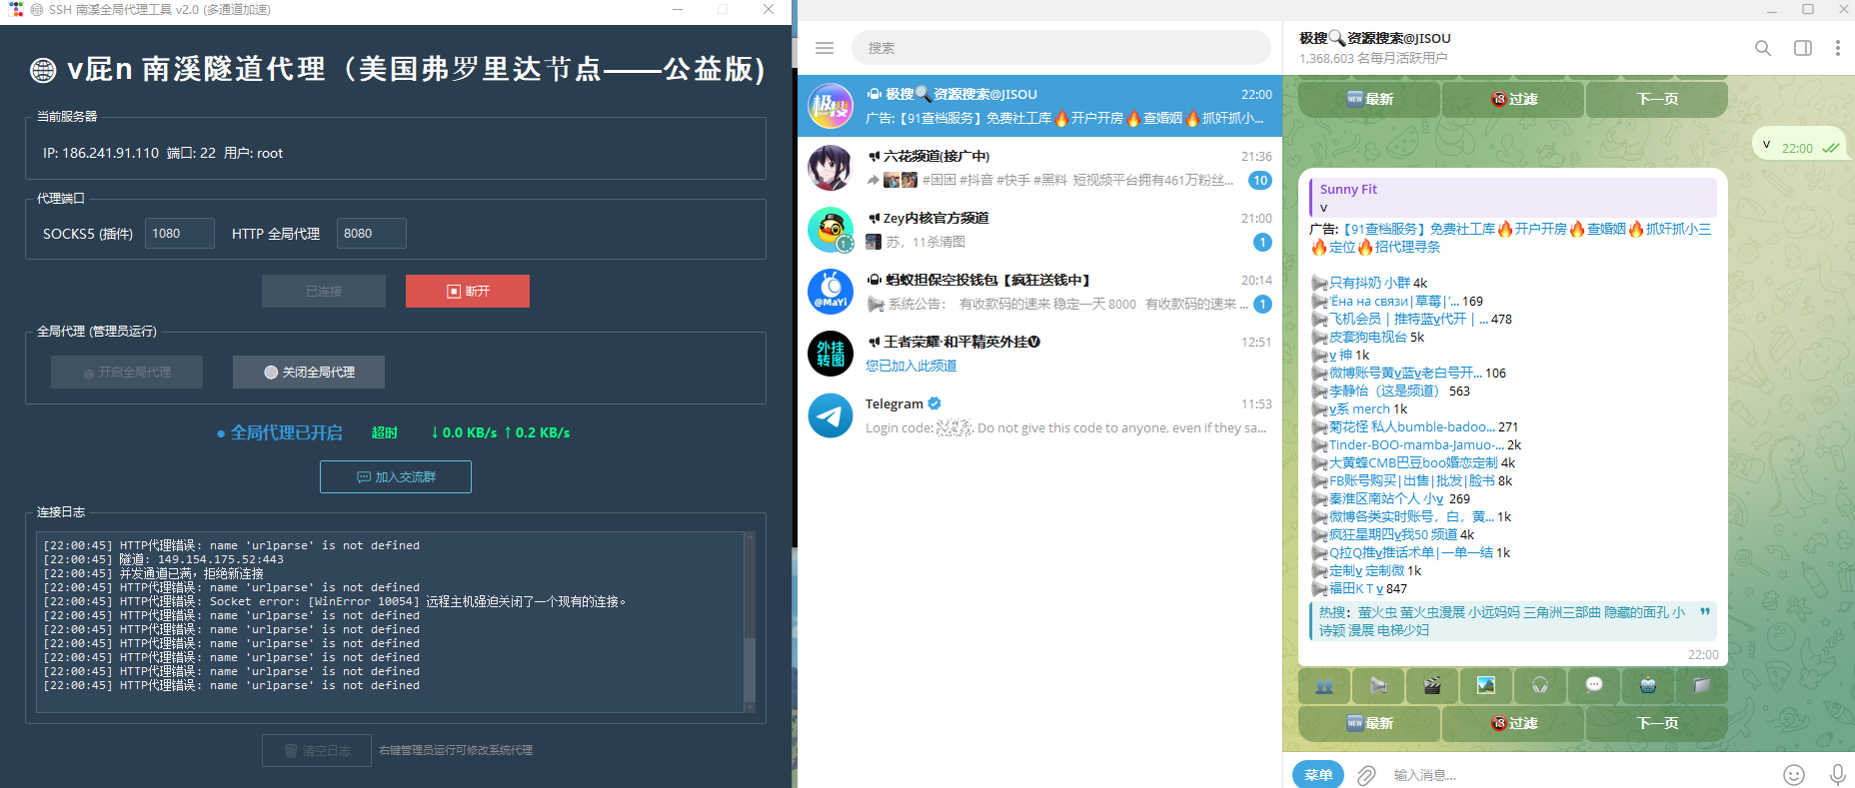Click the globe logo in proxy header
This screenshot has width=1855, height=788.
(43, 70)
